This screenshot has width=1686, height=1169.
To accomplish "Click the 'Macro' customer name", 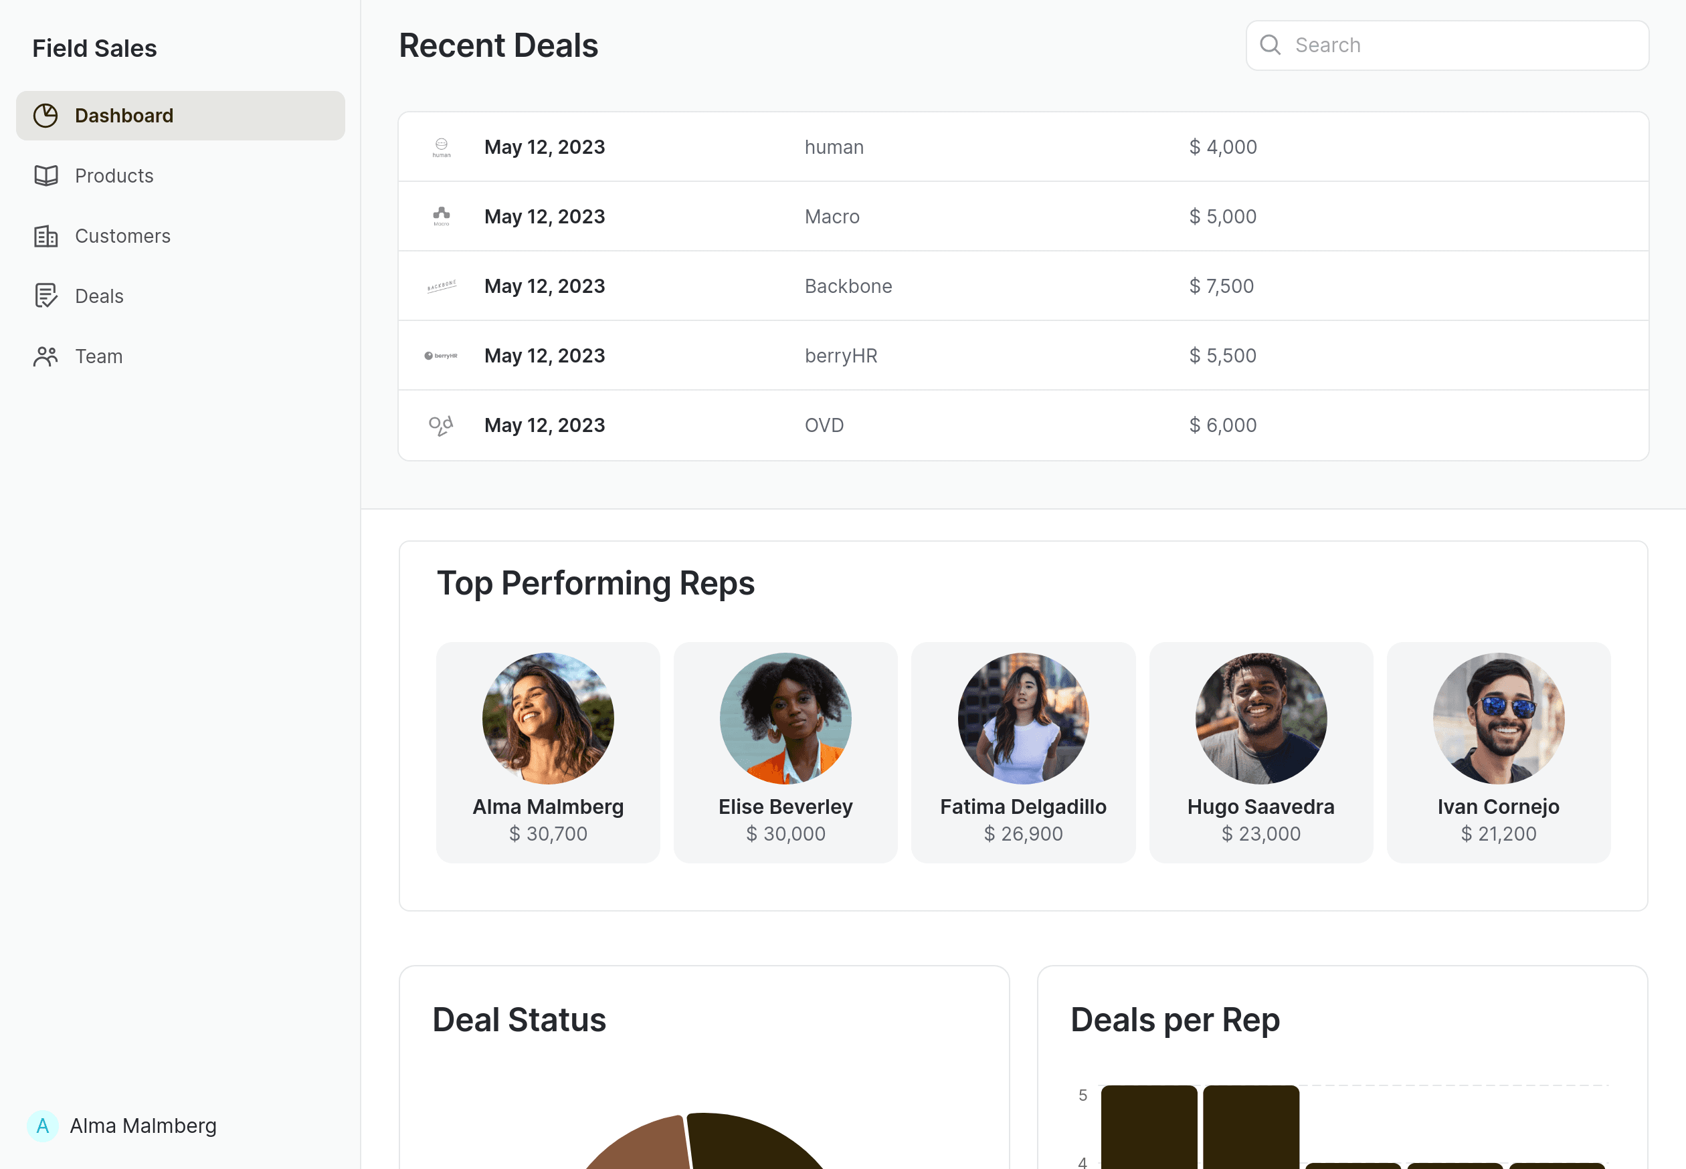I will pos(832,217).
